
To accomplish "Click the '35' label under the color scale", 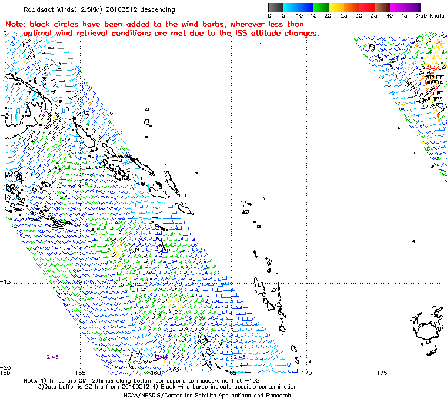I will [x=374, y=16].
